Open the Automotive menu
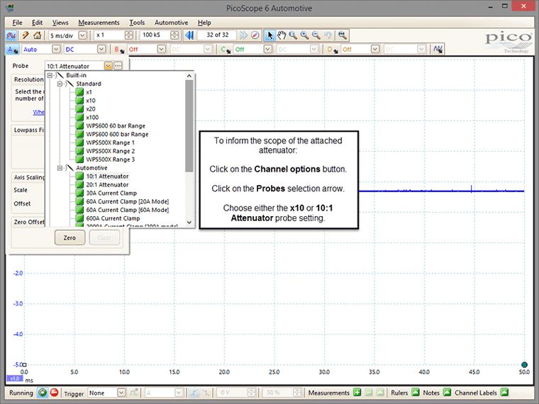539x404 pixels. coord(171,23)
